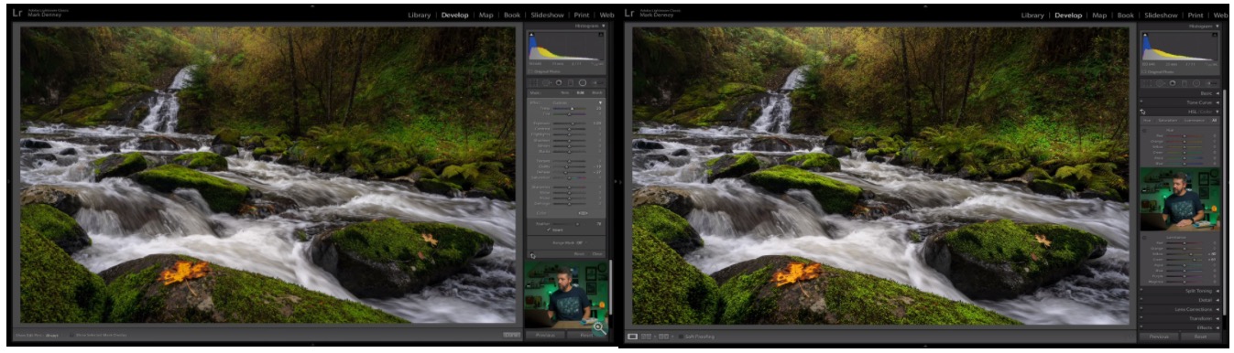Open Map module in left Lightroom window
Image resolution: width=1234 pixels, height=353 pixels.
click(486, 16)
